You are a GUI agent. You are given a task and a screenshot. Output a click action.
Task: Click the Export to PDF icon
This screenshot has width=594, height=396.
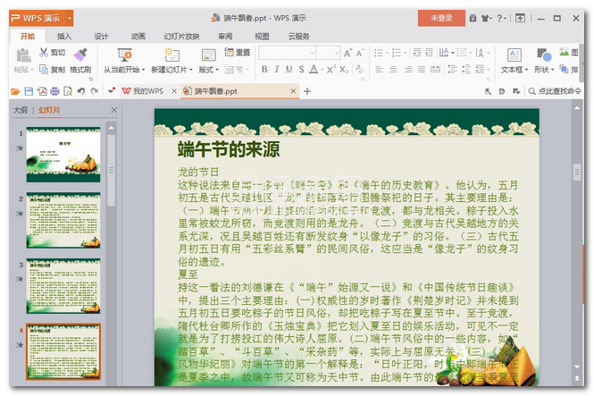42,91
